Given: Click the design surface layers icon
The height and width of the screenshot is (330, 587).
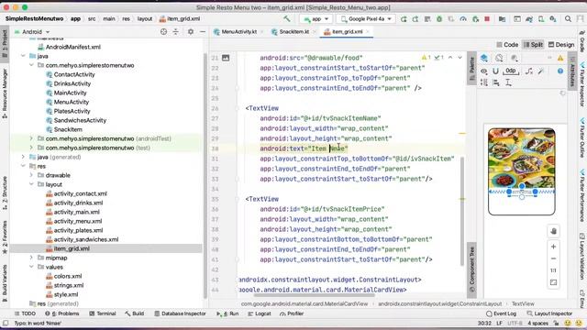Looking at the screenshot, I should (484, 58).
